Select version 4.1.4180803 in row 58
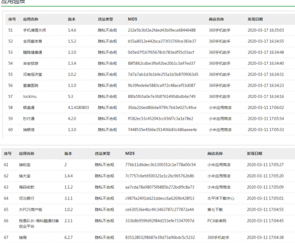Image resolution: width=295 pixels, height=243 pixels. 78,107
